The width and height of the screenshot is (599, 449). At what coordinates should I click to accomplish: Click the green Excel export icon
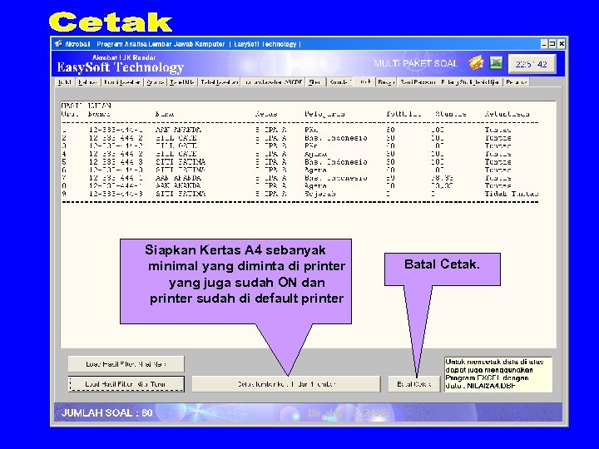(496, 63)
